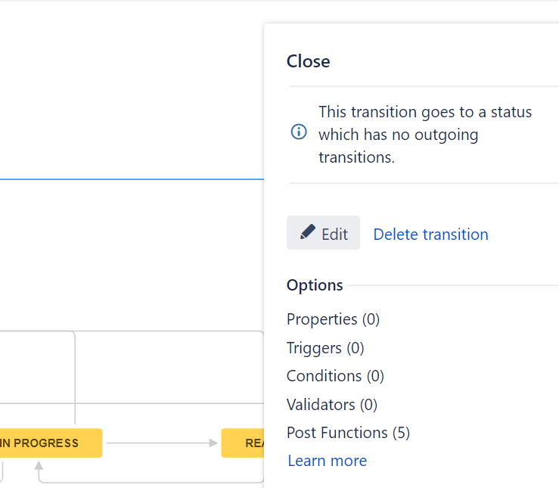The width and height of the screenshot is (559, 488).
Task: Open Properties (0) in Options
Action: (x=333, y=319)
